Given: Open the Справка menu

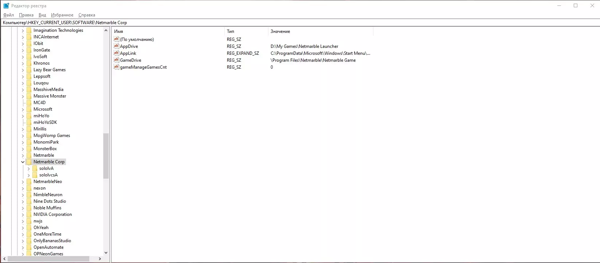Looking at the screenshot, I should coord(87,15).
